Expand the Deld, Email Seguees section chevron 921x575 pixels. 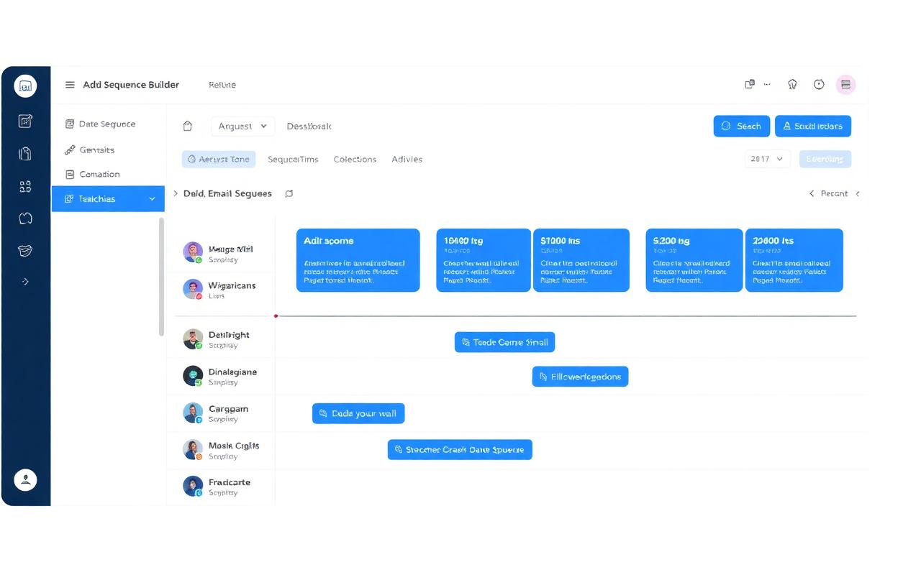tap(176, 193)
